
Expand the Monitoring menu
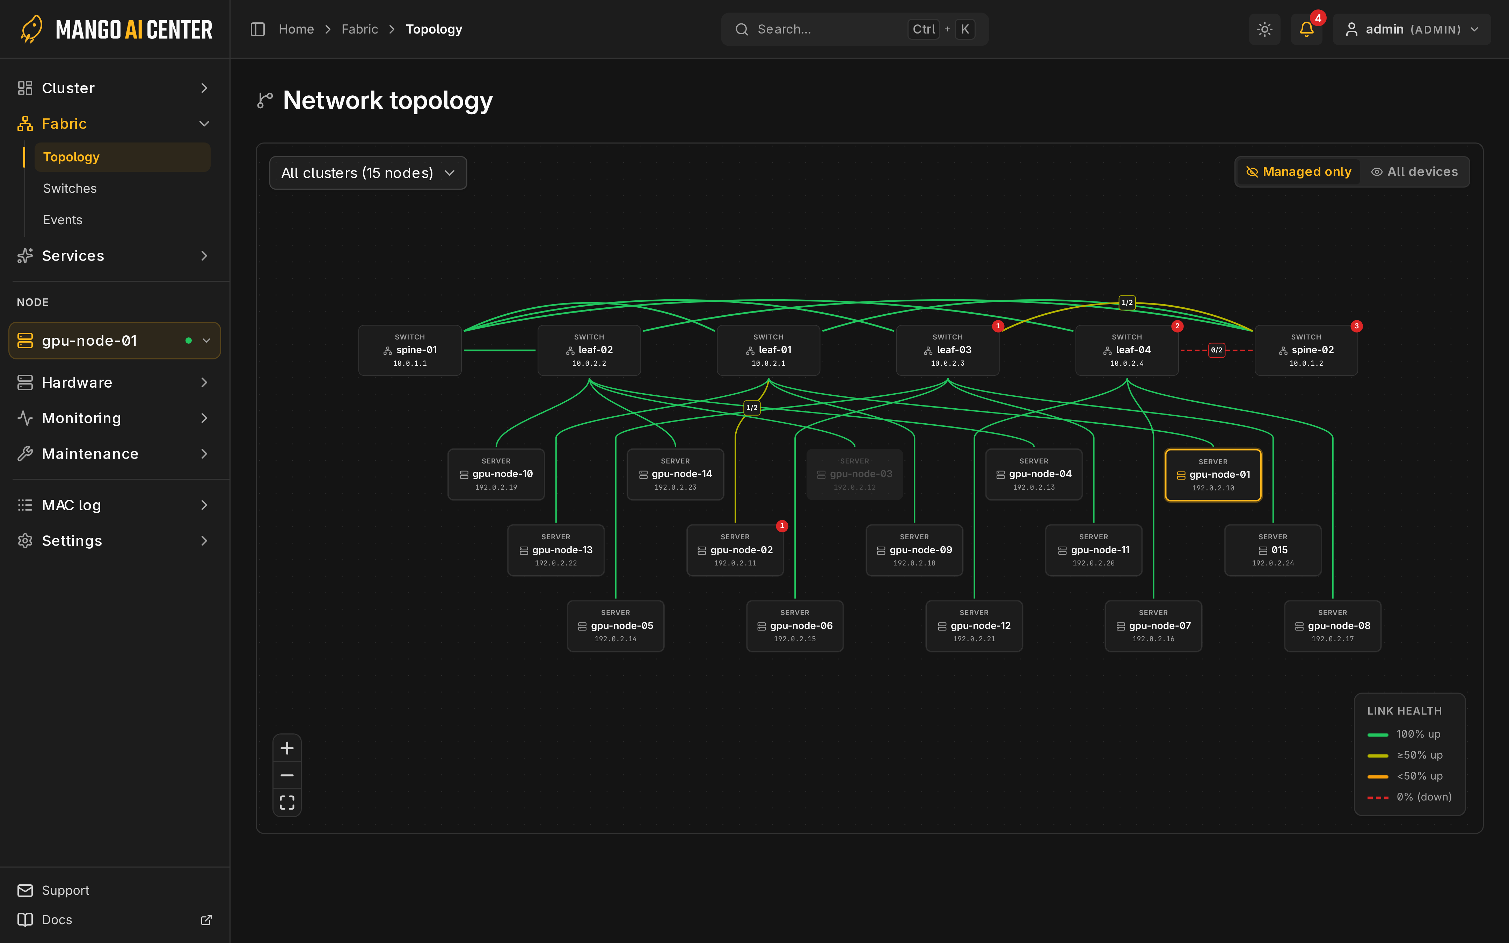click(x=115, y=418)
